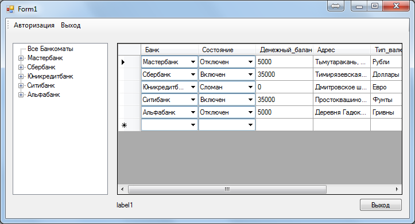Click the Тип_валк column header

click(x=386, y=50)
